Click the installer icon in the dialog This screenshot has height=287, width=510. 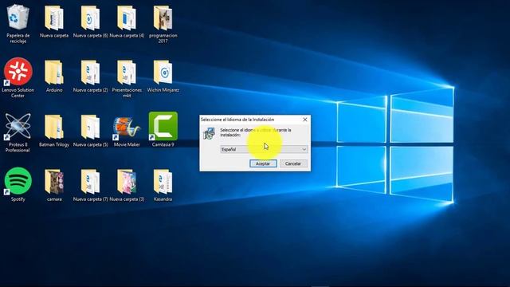(x=209, y=133)
